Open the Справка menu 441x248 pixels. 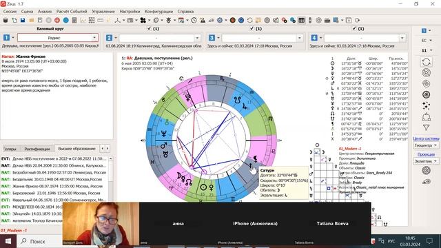pyautogui.click(x=185, y=12)
